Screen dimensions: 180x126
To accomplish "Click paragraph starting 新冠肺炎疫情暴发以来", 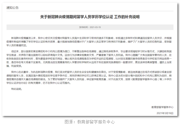I will click(x=89, y=42).
